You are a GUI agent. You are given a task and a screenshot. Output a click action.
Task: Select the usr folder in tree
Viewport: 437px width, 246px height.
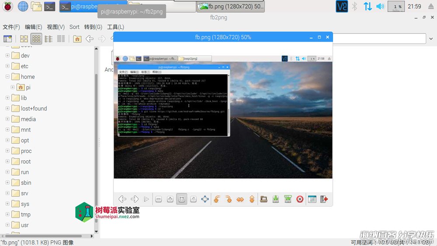[25, 225]
